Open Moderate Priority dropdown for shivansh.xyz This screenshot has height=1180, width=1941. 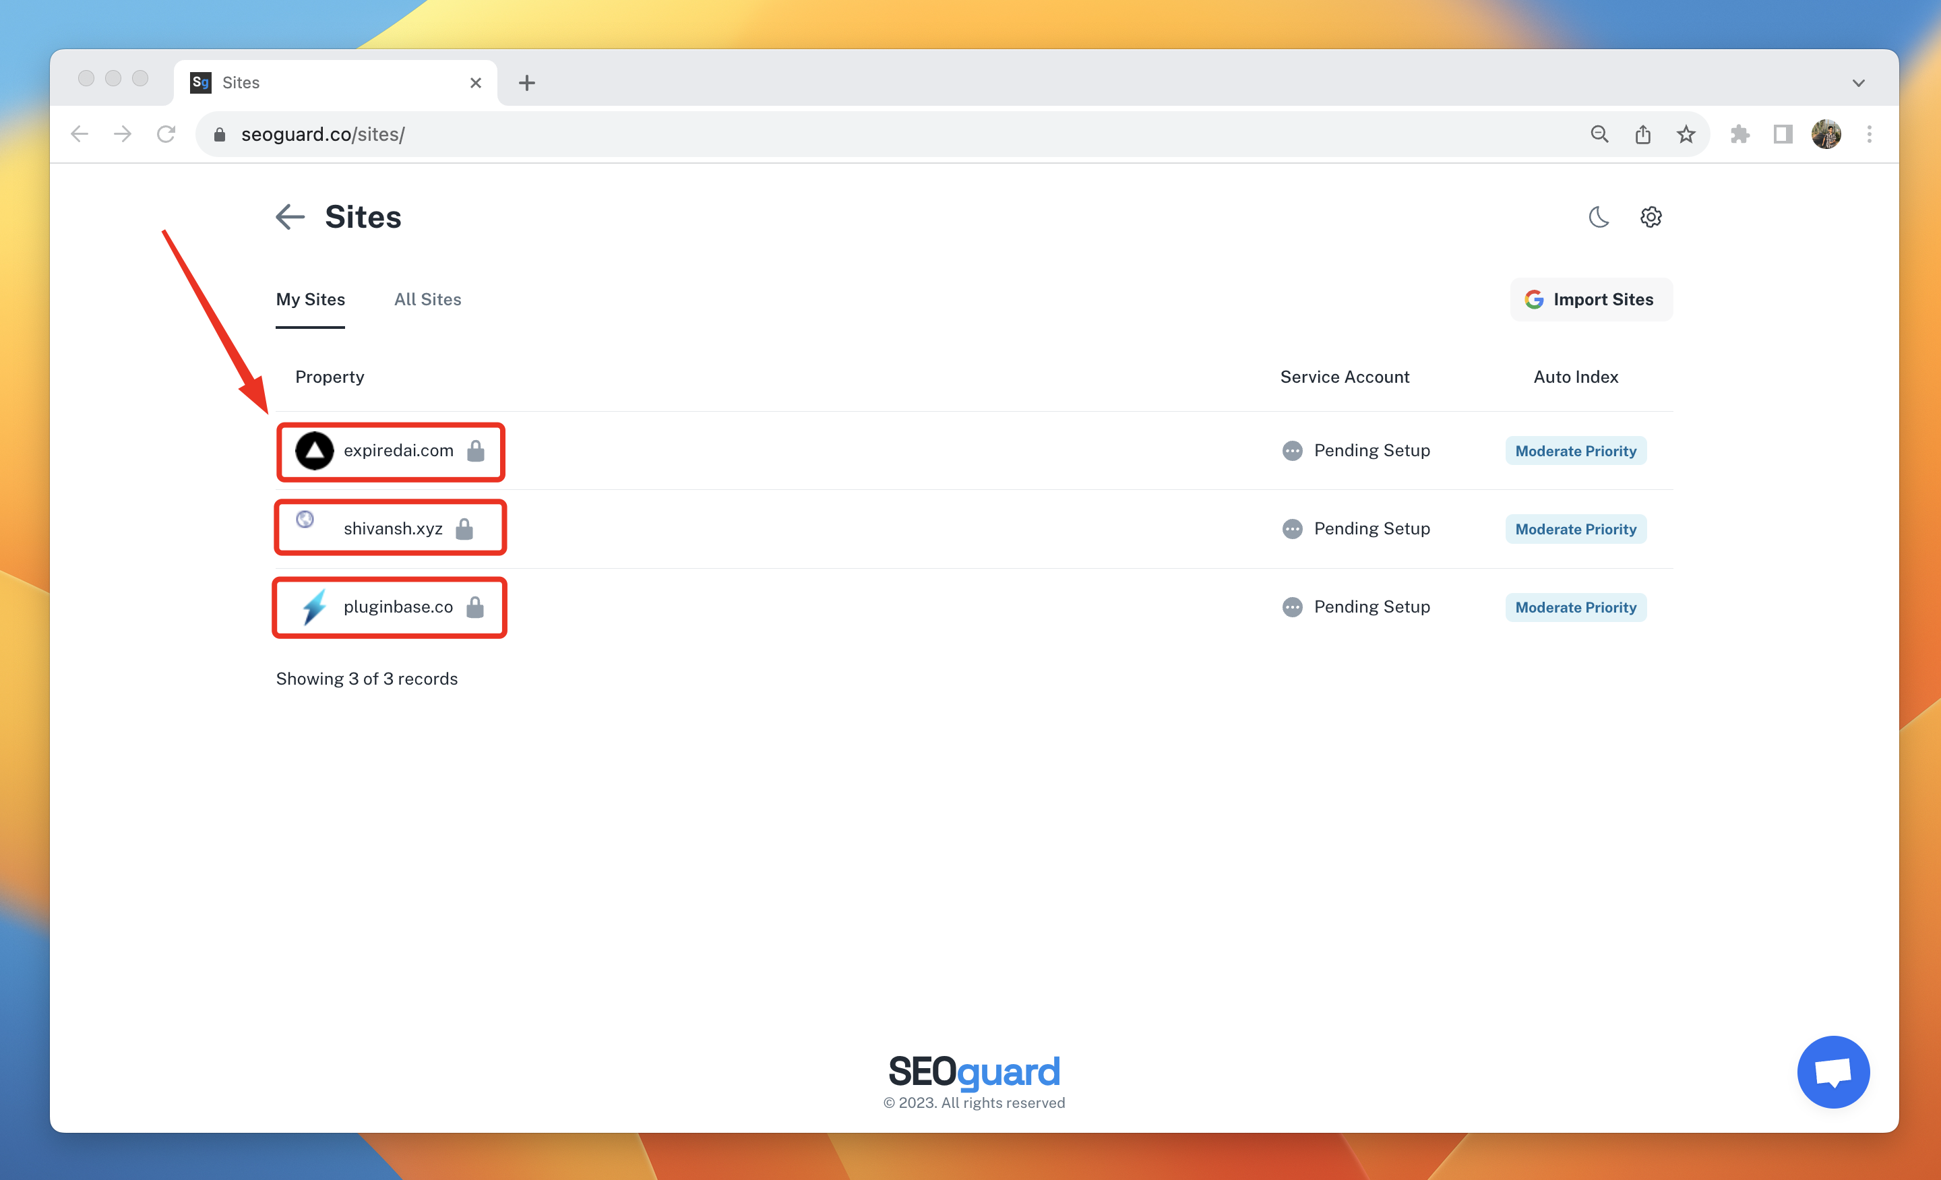pos(1576,528)
